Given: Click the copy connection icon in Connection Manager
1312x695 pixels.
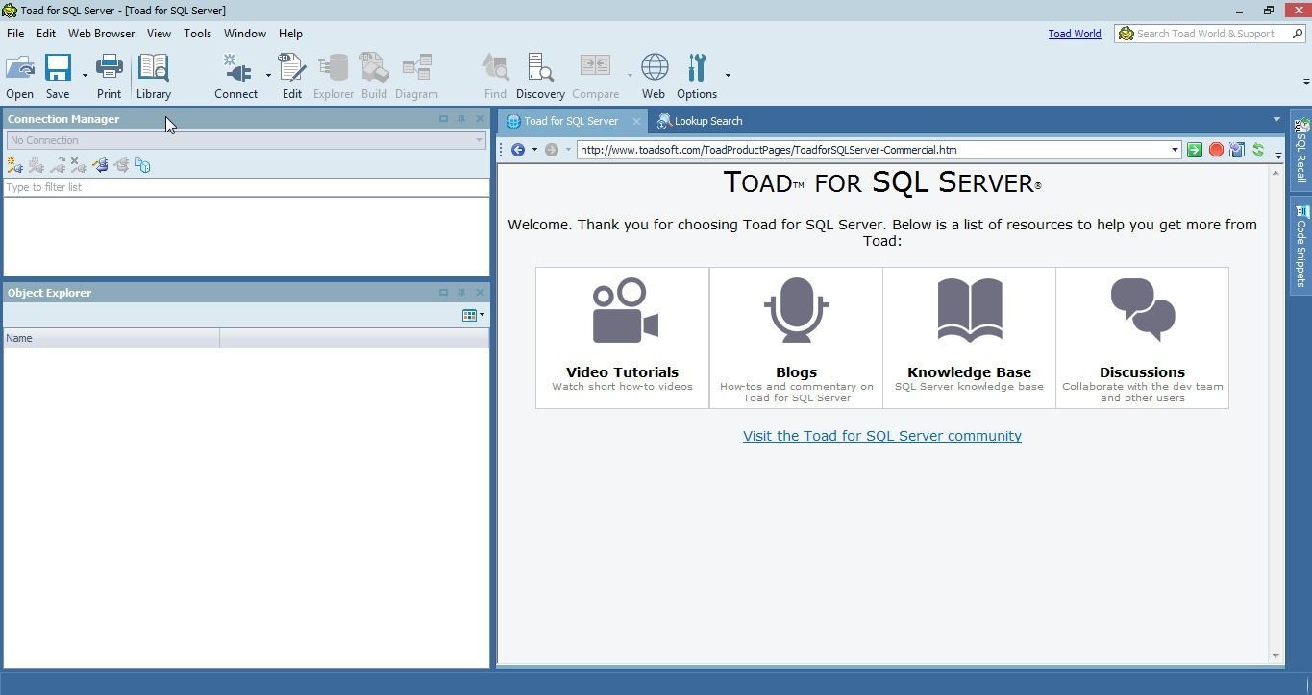Looking at the screenshot, I should click(142, 165).
